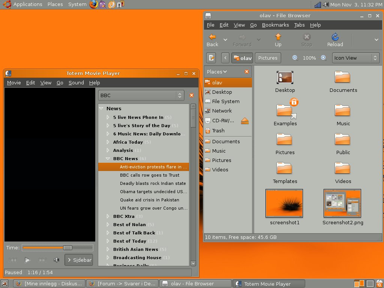Image resolution: width=384 pixels, height=288 pixels.
Task: Open the Sound menu in Totem
Action: [76, 83]
